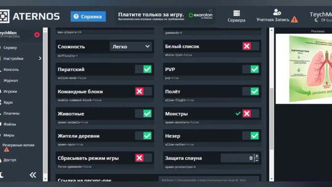
Task: Toggle the Животные switch
Action: coord(144,113)
